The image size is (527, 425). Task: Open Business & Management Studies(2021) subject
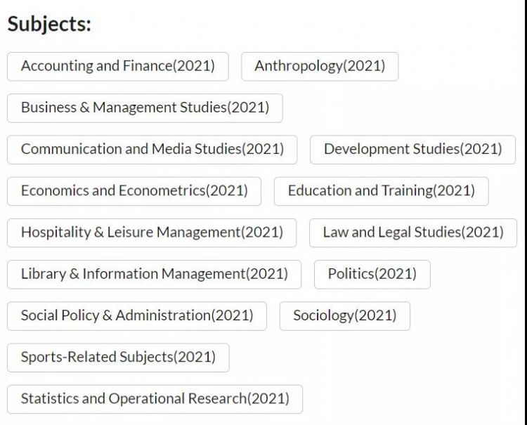[x=145, y=107]
